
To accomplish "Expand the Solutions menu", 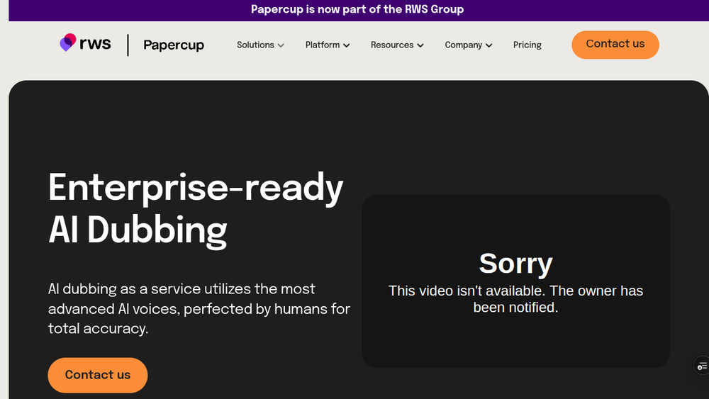I will coord(260,45).
